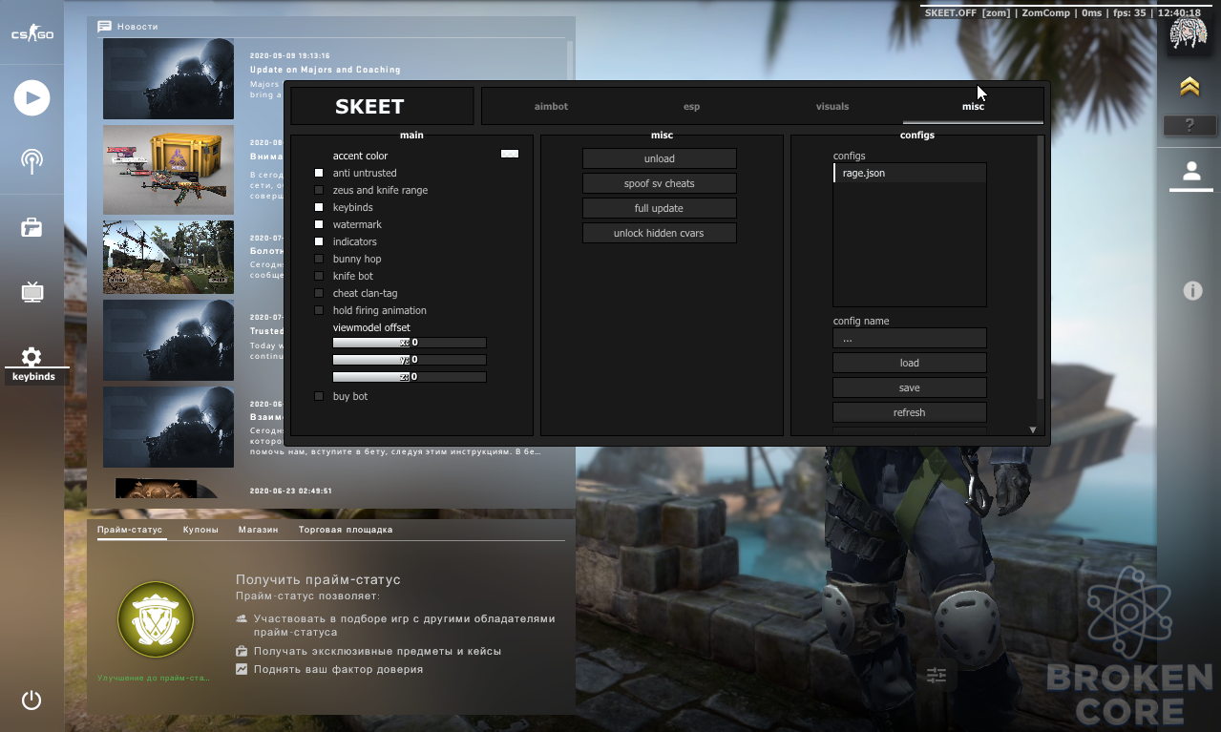Click the Prime status emblem badge
The height and width of the screenshot is (732, 1221).
coord(156,620)
